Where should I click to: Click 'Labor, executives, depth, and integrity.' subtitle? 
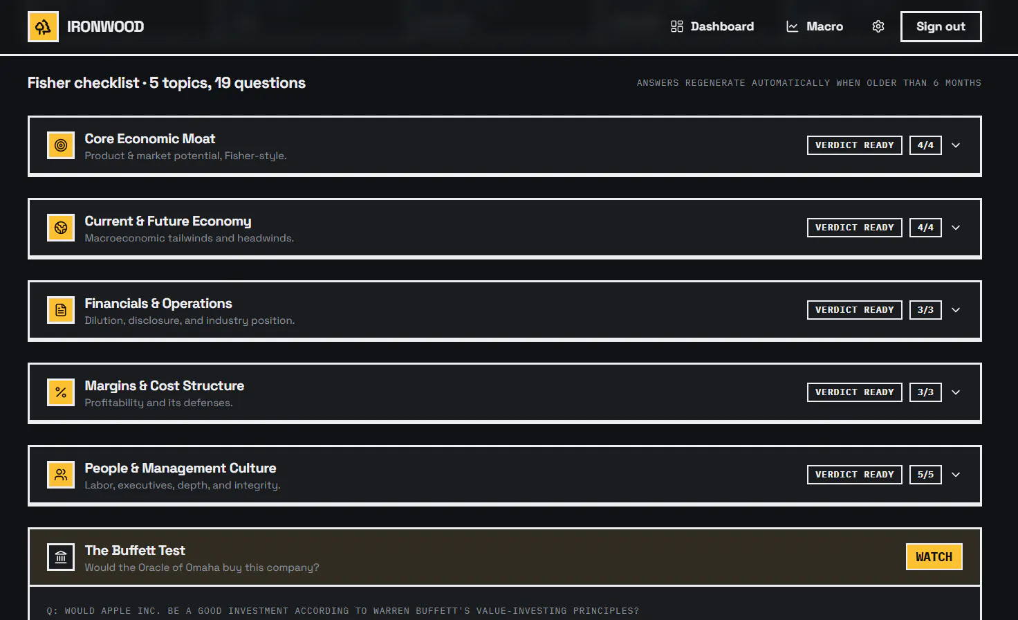[183, 485]
